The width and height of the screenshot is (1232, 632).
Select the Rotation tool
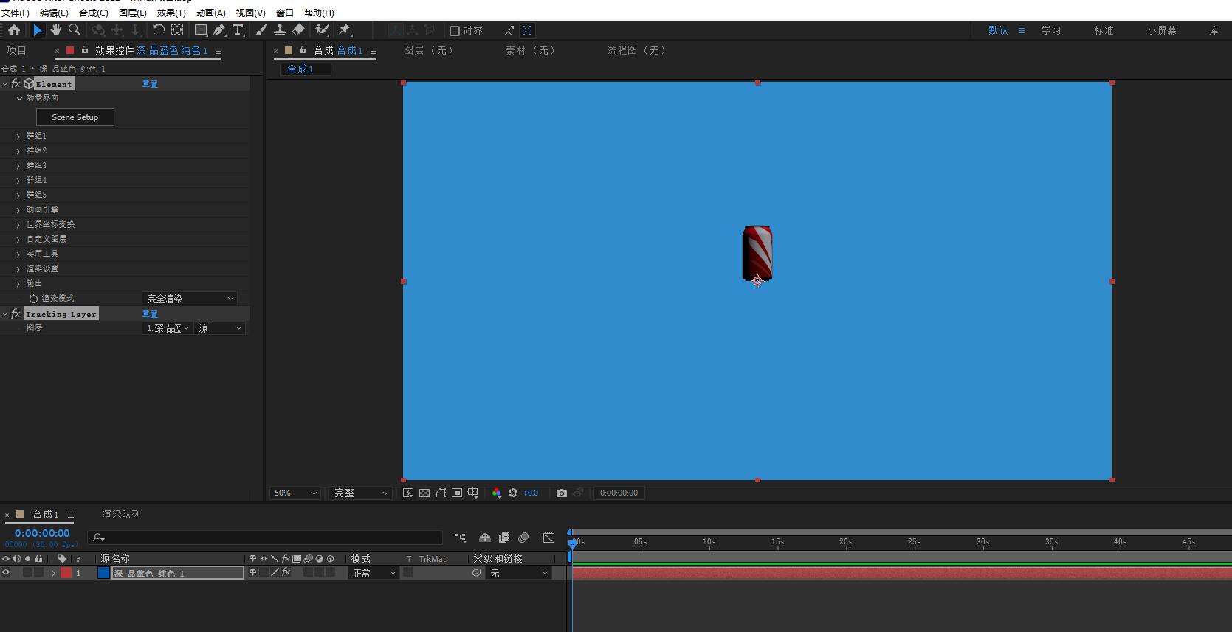158,30
